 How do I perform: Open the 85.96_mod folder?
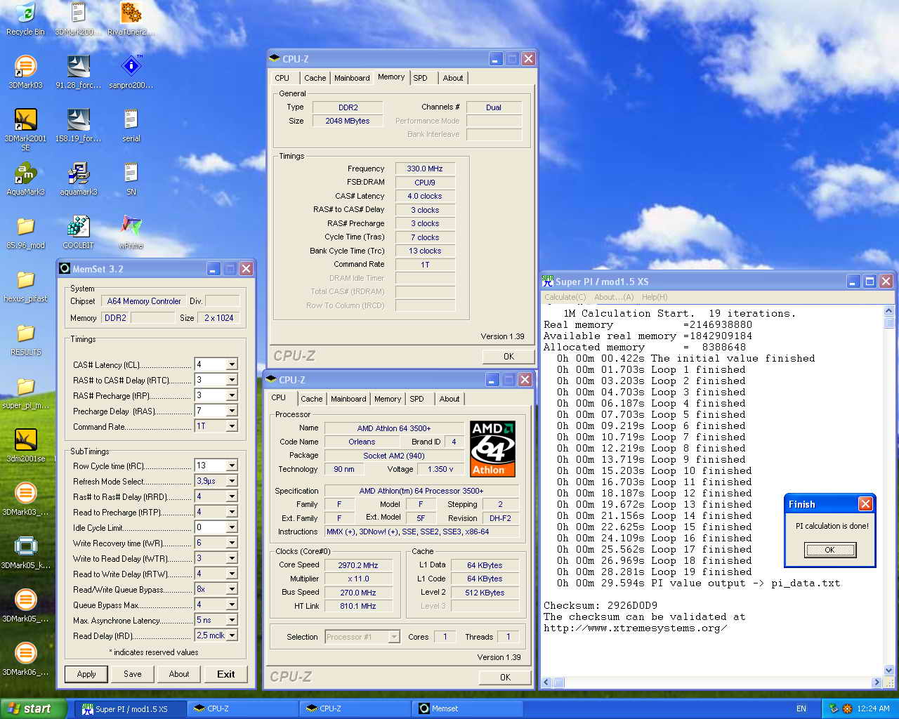coord(25,232)
